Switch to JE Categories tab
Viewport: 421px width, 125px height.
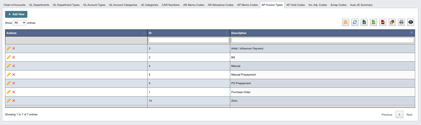click(x=150, y=5)
